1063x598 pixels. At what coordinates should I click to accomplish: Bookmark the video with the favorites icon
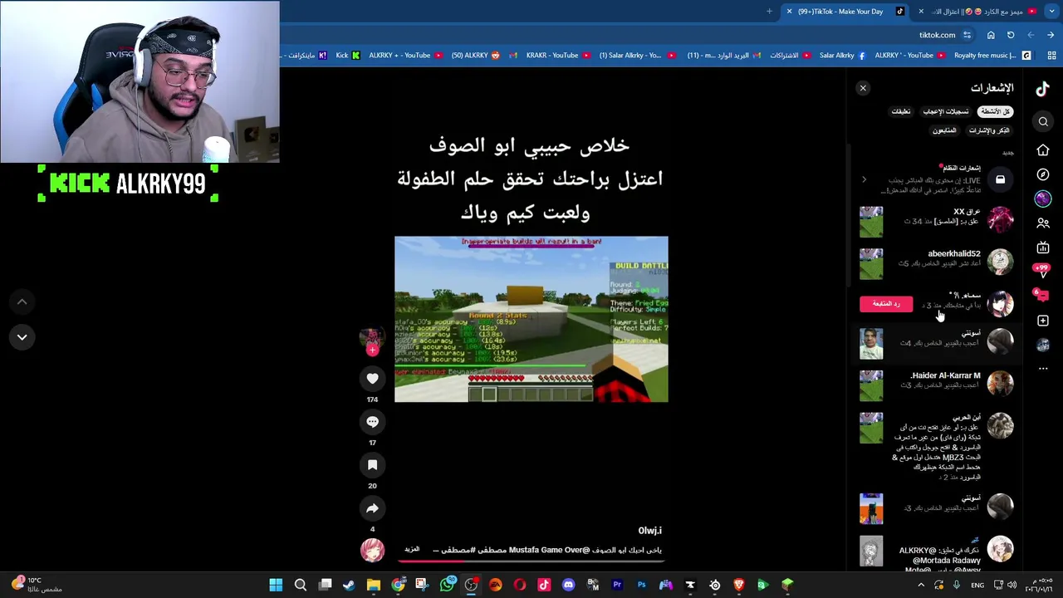pos(372,465)
